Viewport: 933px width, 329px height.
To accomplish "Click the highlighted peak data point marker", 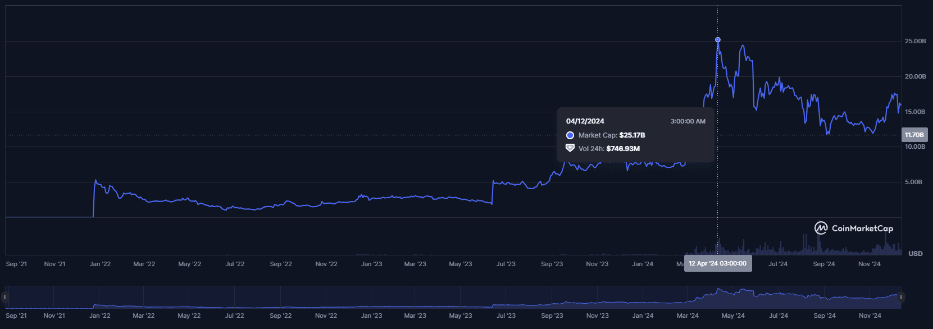I will click(x=718, y=40).
